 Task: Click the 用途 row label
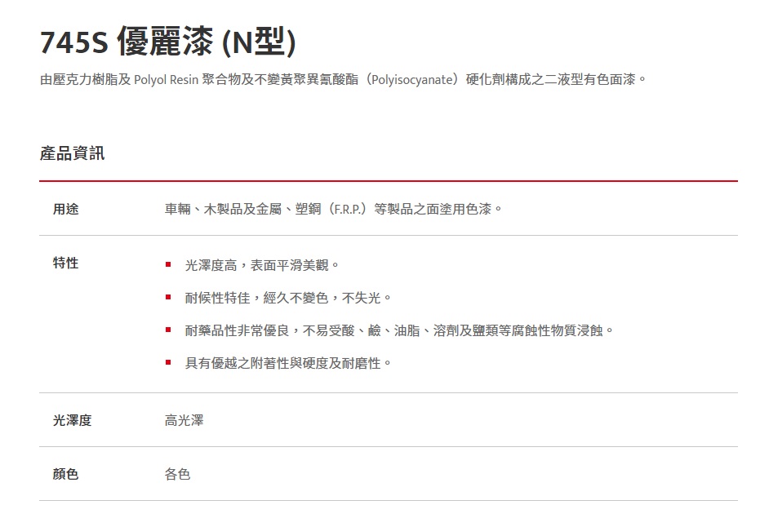[x=66, y=209]
